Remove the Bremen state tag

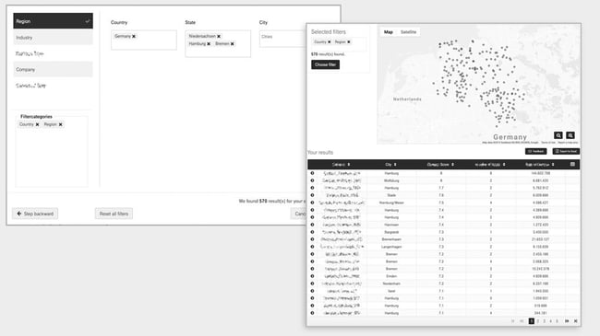pyautogui.click(x=233, y=44)
